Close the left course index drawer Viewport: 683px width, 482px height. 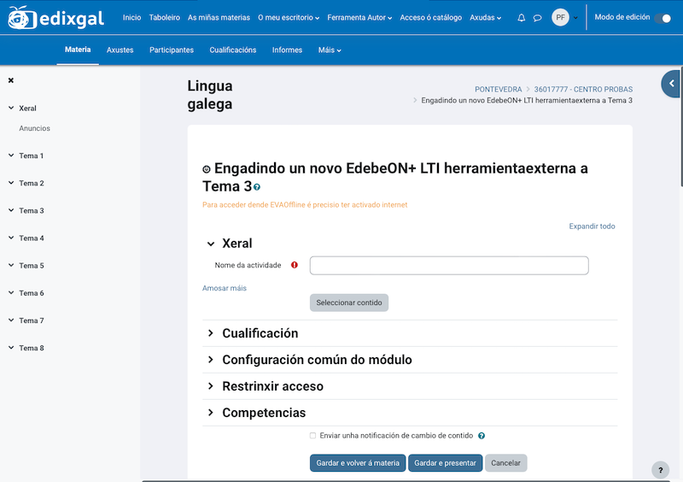11,80
